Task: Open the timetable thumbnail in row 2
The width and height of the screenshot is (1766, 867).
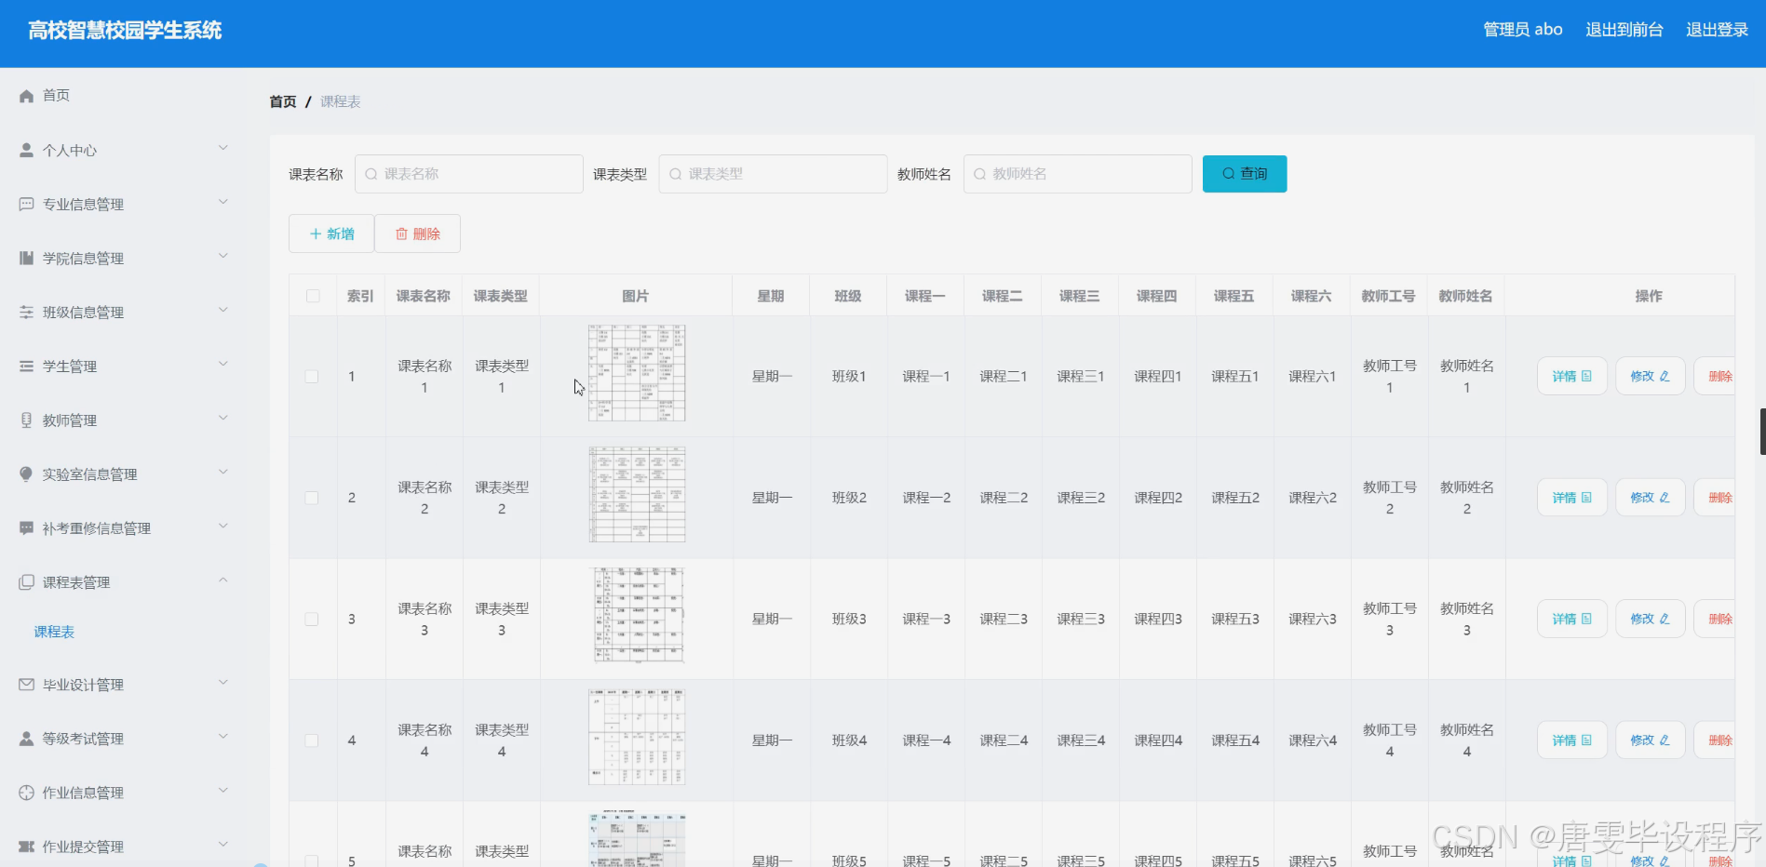Action: click(637, 494)
